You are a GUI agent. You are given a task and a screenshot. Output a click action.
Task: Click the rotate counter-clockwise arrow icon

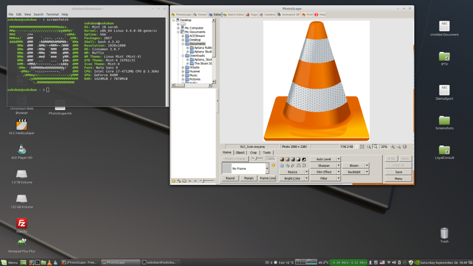tap(288, 166)
